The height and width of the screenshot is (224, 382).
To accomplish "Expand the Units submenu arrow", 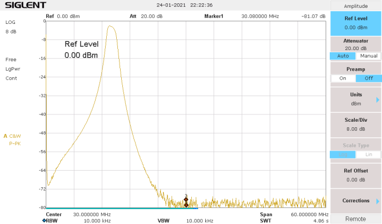I will [x=378, y=99].
